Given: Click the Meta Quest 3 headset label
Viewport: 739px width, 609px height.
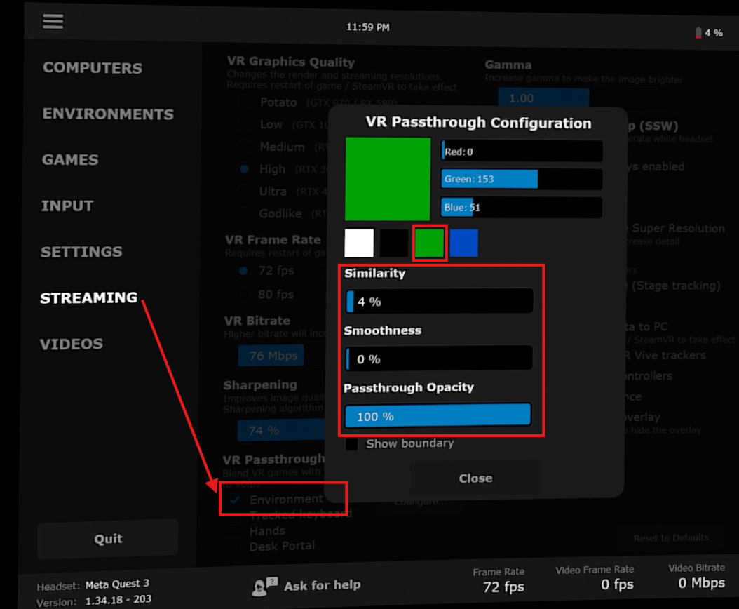Looking at the screenshot, I should coord(117,584).
